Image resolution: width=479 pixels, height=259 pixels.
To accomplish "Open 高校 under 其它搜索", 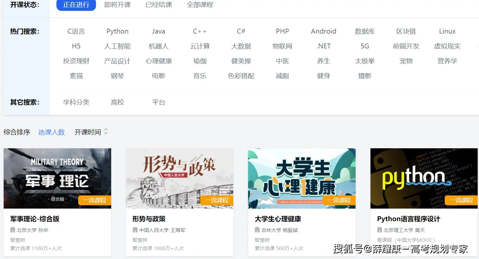I will coord(117,102).
